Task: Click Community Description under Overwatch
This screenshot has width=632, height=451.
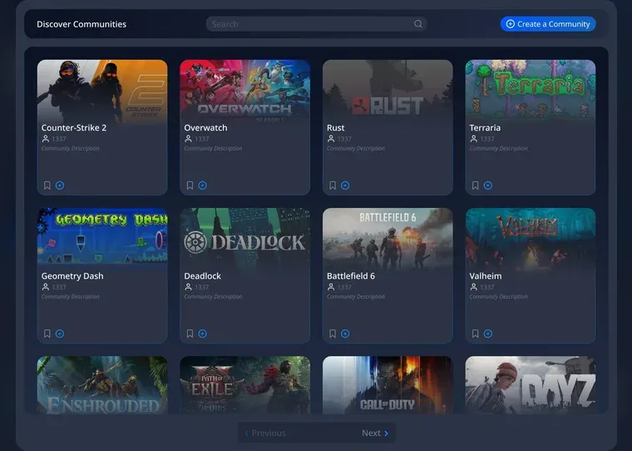Action: pos(213,148)
